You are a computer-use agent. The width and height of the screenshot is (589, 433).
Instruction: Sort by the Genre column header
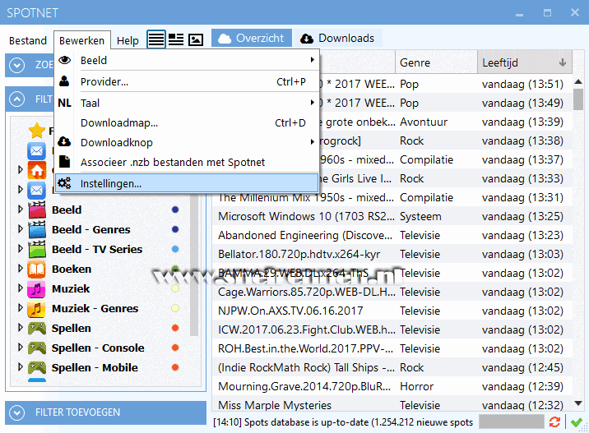436,62
